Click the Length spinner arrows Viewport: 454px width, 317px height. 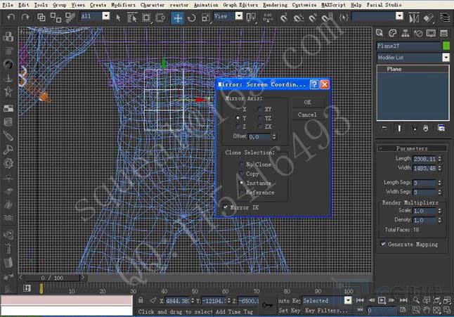tap(439, 159)
